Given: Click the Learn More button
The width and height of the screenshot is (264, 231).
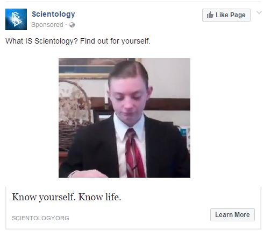Looking at the screenshot, I should (x=232, y=215).
